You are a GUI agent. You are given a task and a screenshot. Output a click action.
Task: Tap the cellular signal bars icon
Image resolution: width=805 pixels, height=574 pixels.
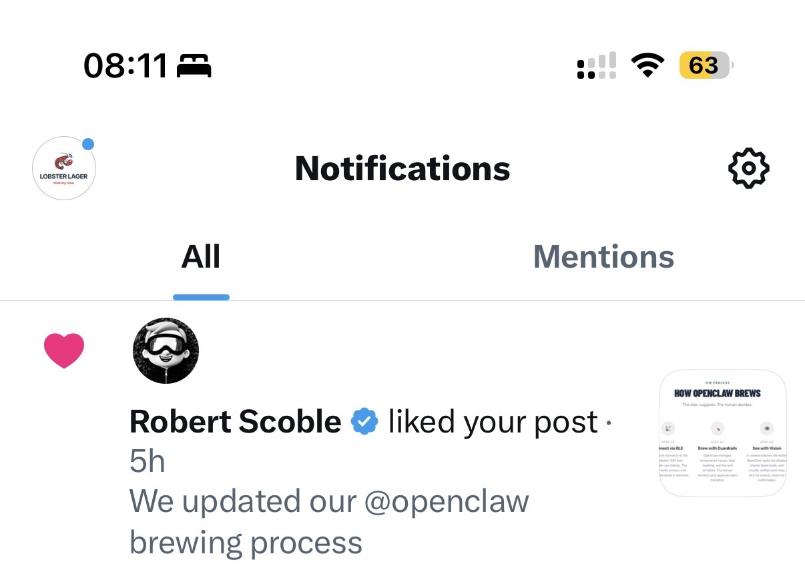[596, 66]
